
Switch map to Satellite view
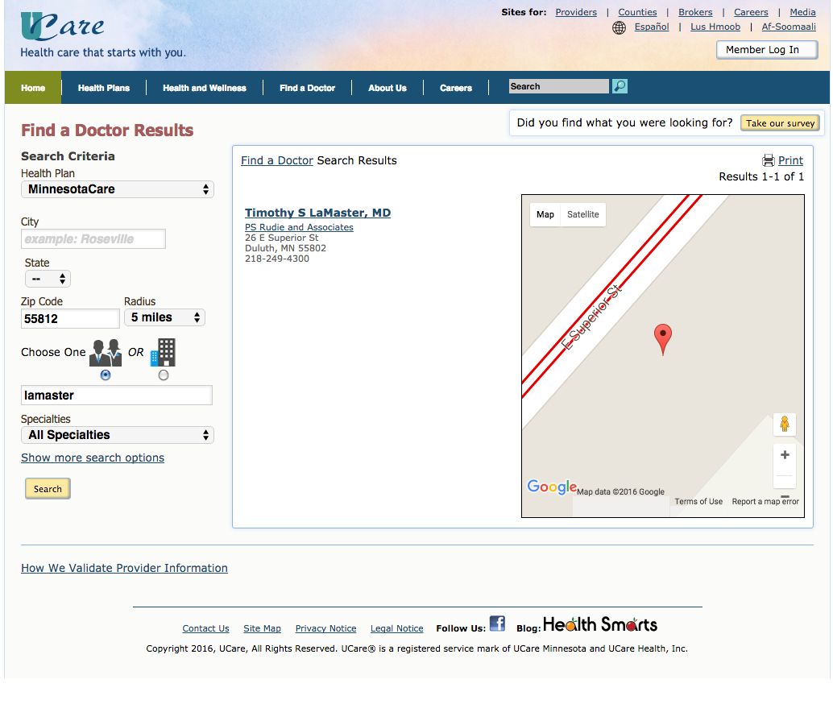coord(582,214)
